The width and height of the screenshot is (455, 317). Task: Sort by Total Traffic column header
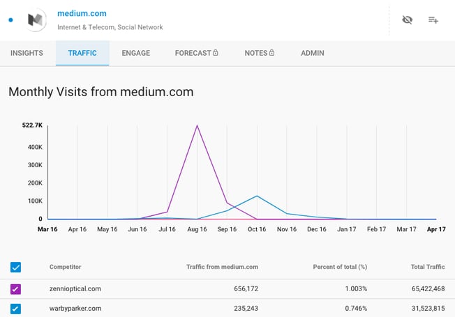[x=428, y=267]
